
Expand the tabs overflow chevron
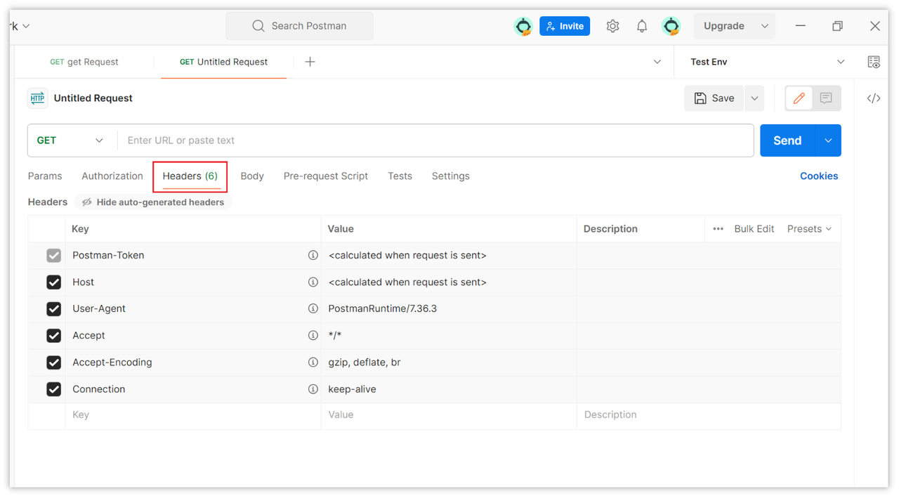tap(657, 62)
